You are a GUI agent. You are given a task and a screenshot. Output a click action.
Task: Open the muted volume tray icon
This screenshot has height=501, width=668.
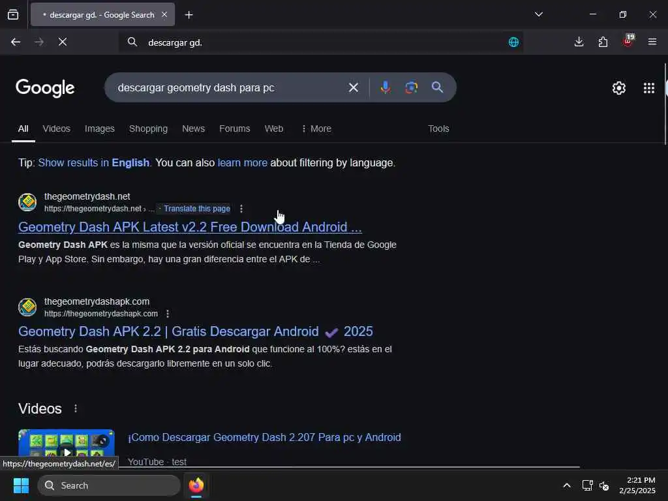(x=603, y=485)
